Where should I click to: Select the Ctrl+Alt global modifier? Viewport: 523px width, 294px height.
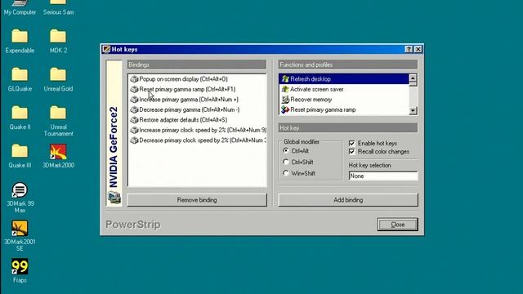coord(285,150)
